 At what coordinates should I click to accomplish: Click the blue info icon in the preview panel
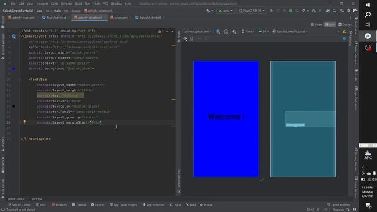(344, 38)
